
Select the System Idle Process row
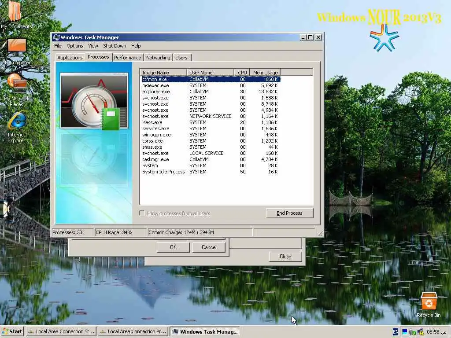pyautogui.click(x=211, y=172)
